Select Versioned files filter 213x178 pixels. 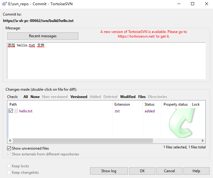pyautogui.click(x=79, y=97)
